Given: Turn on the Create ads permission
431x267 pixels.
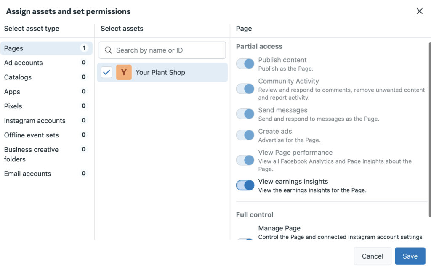Looking at the screenshot, I should click(245, 135).
